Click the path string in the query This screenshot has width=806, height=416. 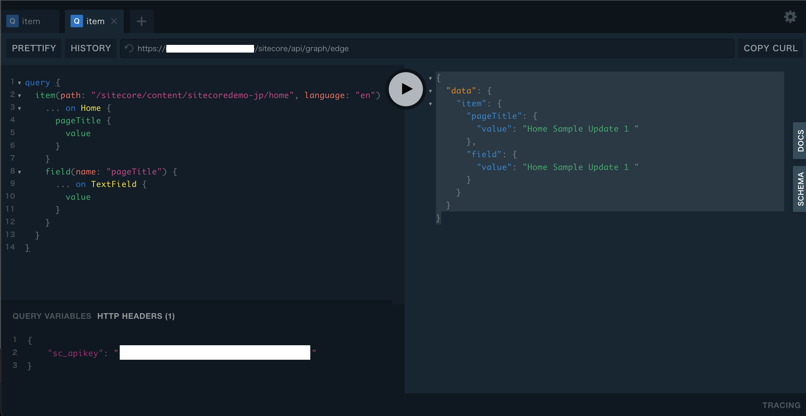tap(193, 95)
